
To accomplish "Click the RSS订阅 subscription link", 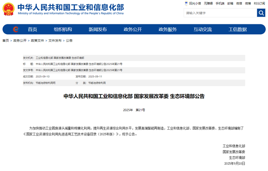I will (x=259, y=3).
